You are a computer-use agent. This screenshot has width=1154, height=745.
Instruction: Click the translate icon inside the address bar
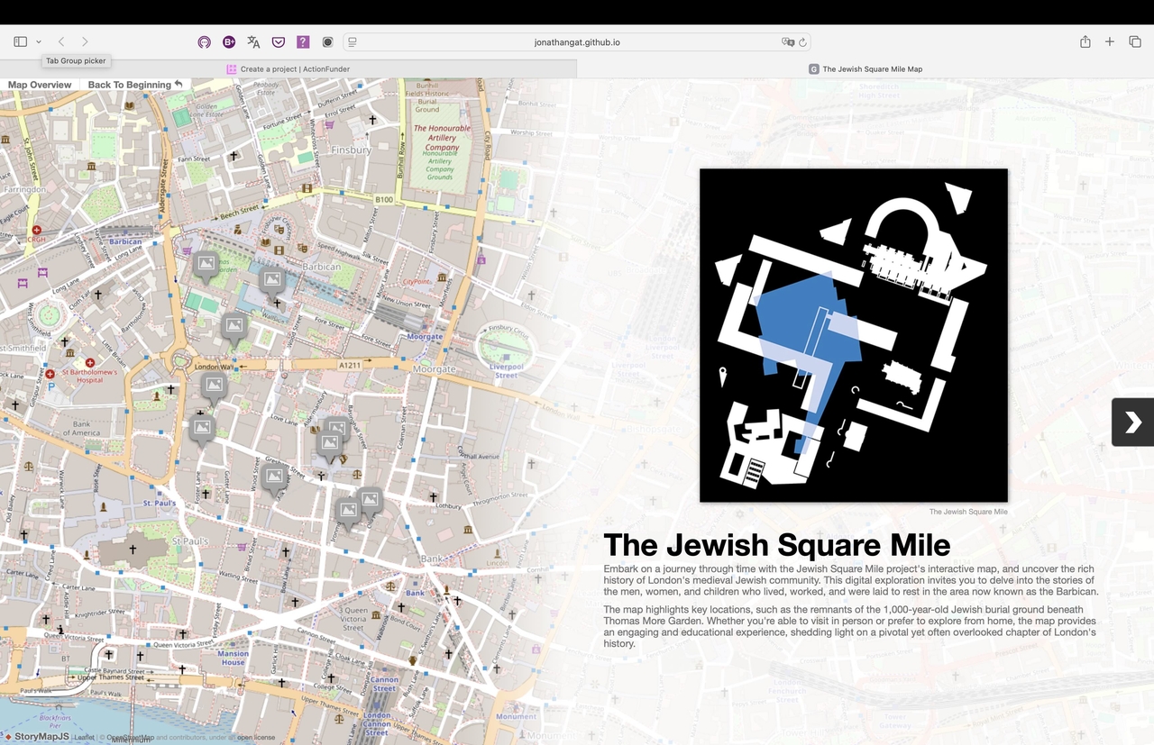tap(787, 42)
